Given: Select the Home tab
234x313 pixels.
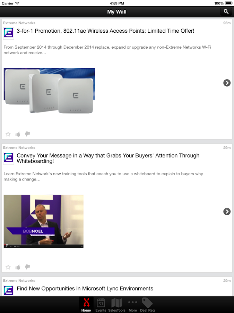Looking at the screenshot, I should 86,305.
